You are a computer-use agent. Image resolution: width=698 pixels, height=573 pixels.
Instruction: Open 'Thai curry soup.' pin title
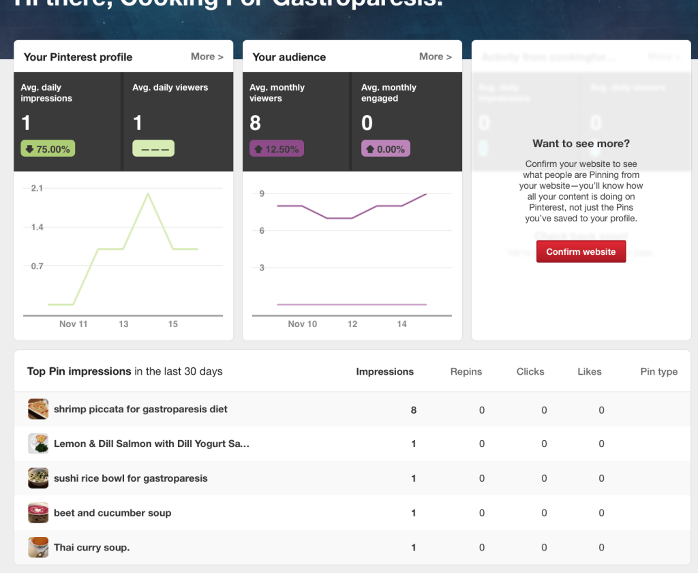pyautogui.click(x=92, y=547)
